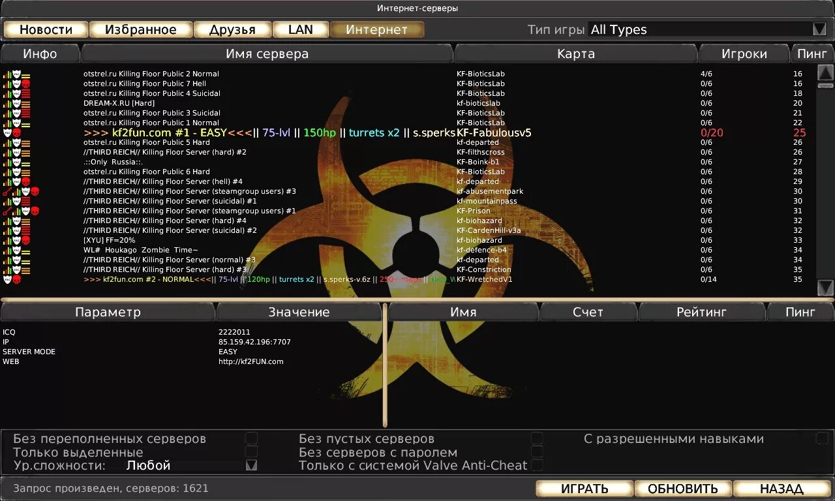Screen dimensions: 835x501
Task: Expand the 'Ур.сложности' Любой dropdown arrow
Action: [x=251, y=465]
